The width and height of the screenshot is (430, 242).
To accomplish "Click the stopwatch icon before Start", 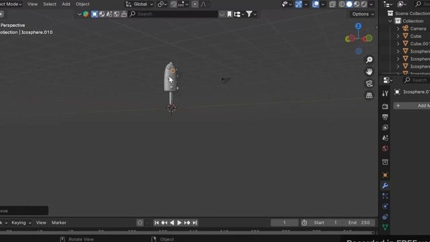I will (304, 223).
